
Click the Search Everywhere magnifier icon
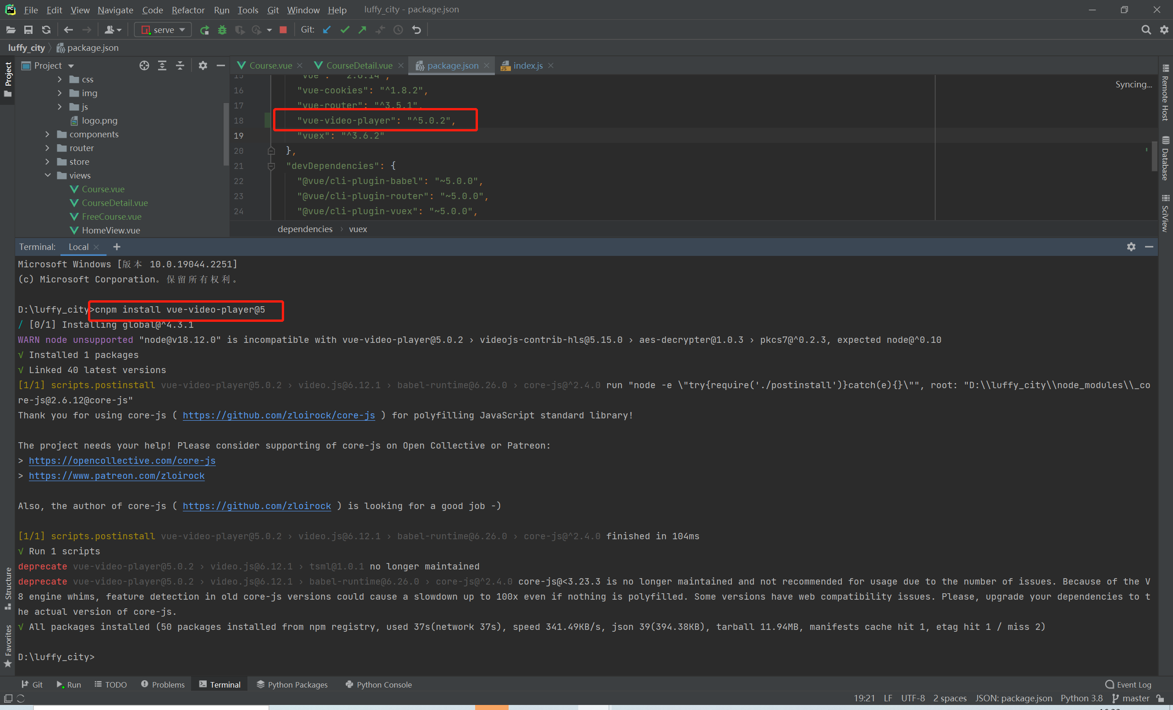point(1146,30)
